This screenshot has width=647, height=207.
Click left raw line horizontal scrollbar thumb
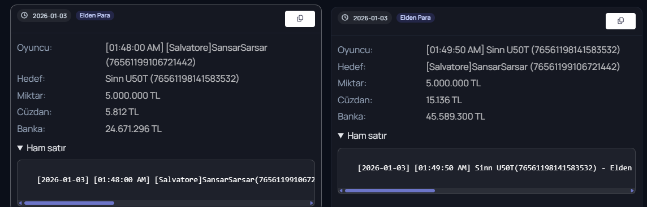click(70, 203)
